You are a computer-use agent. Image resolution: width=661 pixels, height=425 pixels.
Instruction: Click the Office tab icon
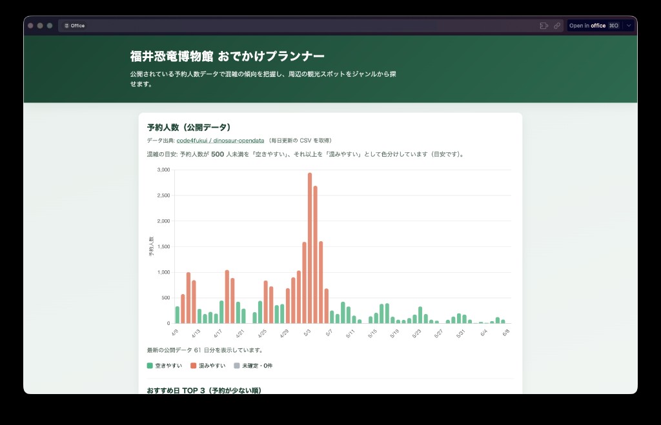tap(66, 26)
